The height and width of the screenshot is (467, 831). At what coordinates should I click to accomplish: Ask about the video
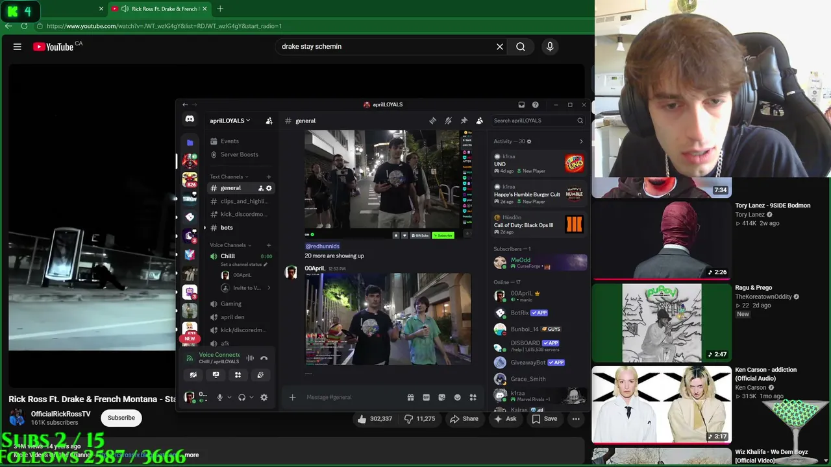(505, 419)
